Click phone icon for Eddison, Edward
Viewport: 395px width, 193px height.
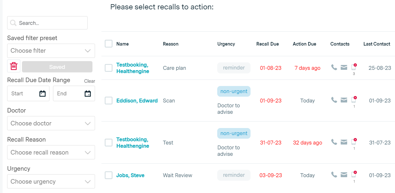coord(334,100)
